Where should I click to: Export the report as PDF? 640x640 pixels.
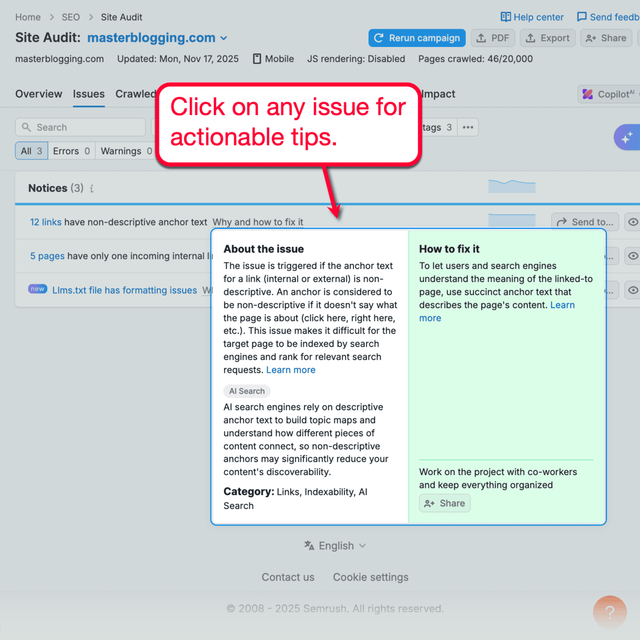[x=493, y=38]
